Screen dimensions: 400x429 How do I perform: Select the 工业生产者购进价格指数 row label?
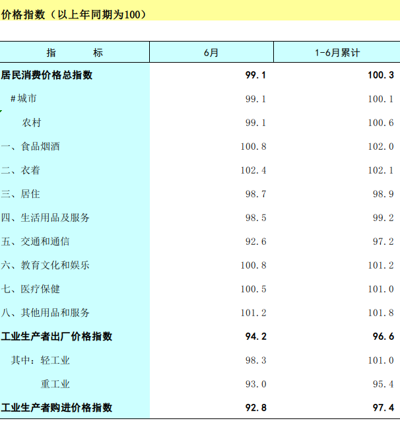tap(57, 408)
